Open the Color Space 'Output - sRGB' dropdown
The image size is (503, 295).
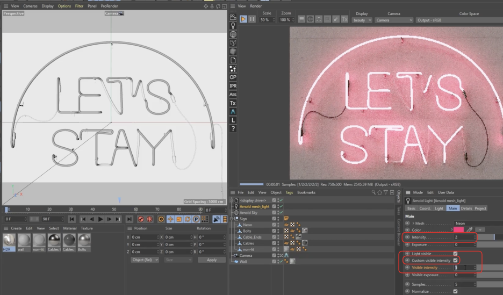pos(459,20)
